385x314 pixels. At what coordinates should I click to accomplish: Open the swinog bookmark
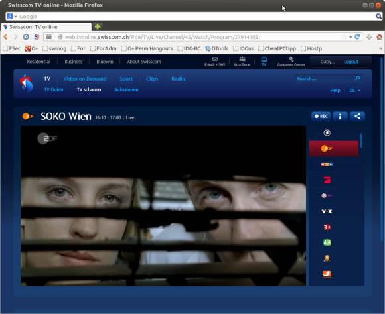click(x=54, y=48)
